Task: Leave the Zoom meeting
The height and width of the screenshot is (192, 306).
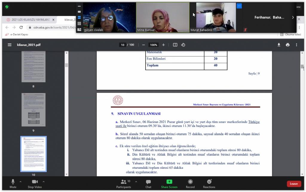Action: pyautogui.click(x=294, y=184)
